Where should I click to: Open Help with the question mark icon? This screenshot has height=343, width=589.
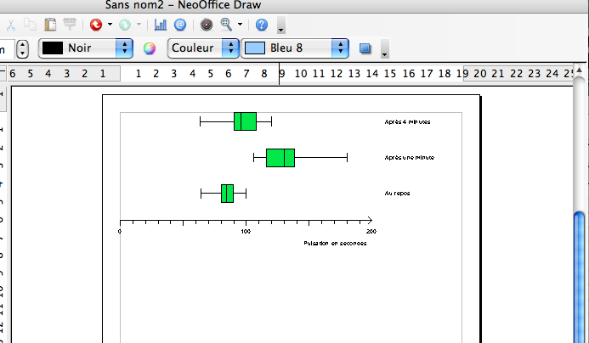pos(262,25)
